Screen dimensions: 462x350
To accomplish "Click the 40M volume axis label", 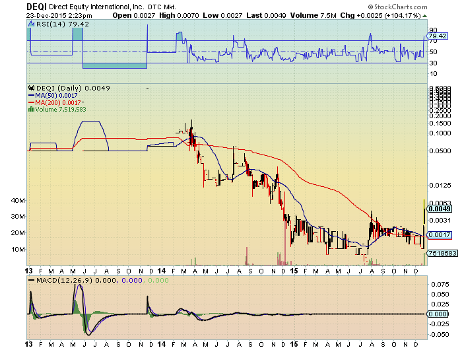I will [18, 201].
